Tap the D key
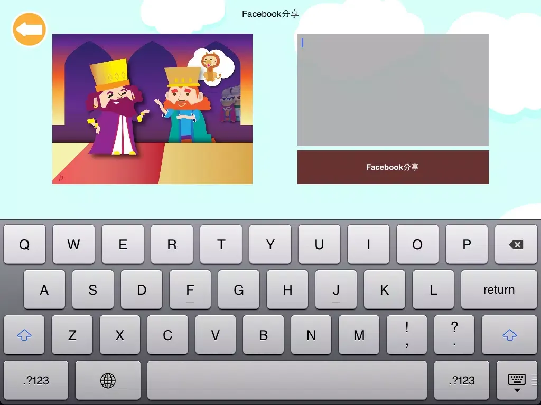The width and height of the screenshot is (541, 405). pyautogui.click(x=142, y=290)
